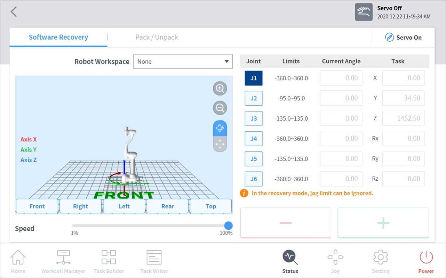This screenshot has height=278, width=446.
Task: Select the pan view arrows icon
Action: pos(220,144)
